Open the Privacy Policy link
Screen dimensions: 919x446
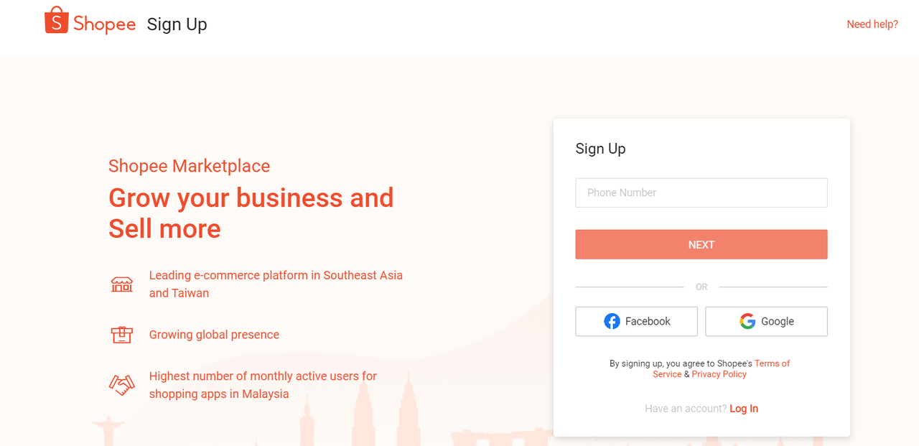pos(719,374)
